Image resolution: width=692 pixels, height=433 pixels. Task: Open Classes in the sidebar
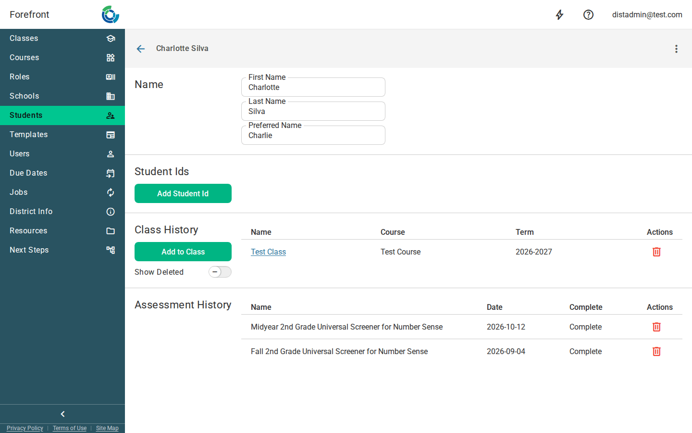pos(62,38)
